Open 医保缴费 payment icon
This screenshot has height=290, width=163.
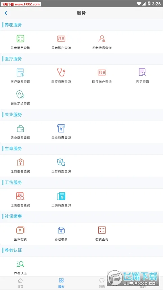coord(20,230)
